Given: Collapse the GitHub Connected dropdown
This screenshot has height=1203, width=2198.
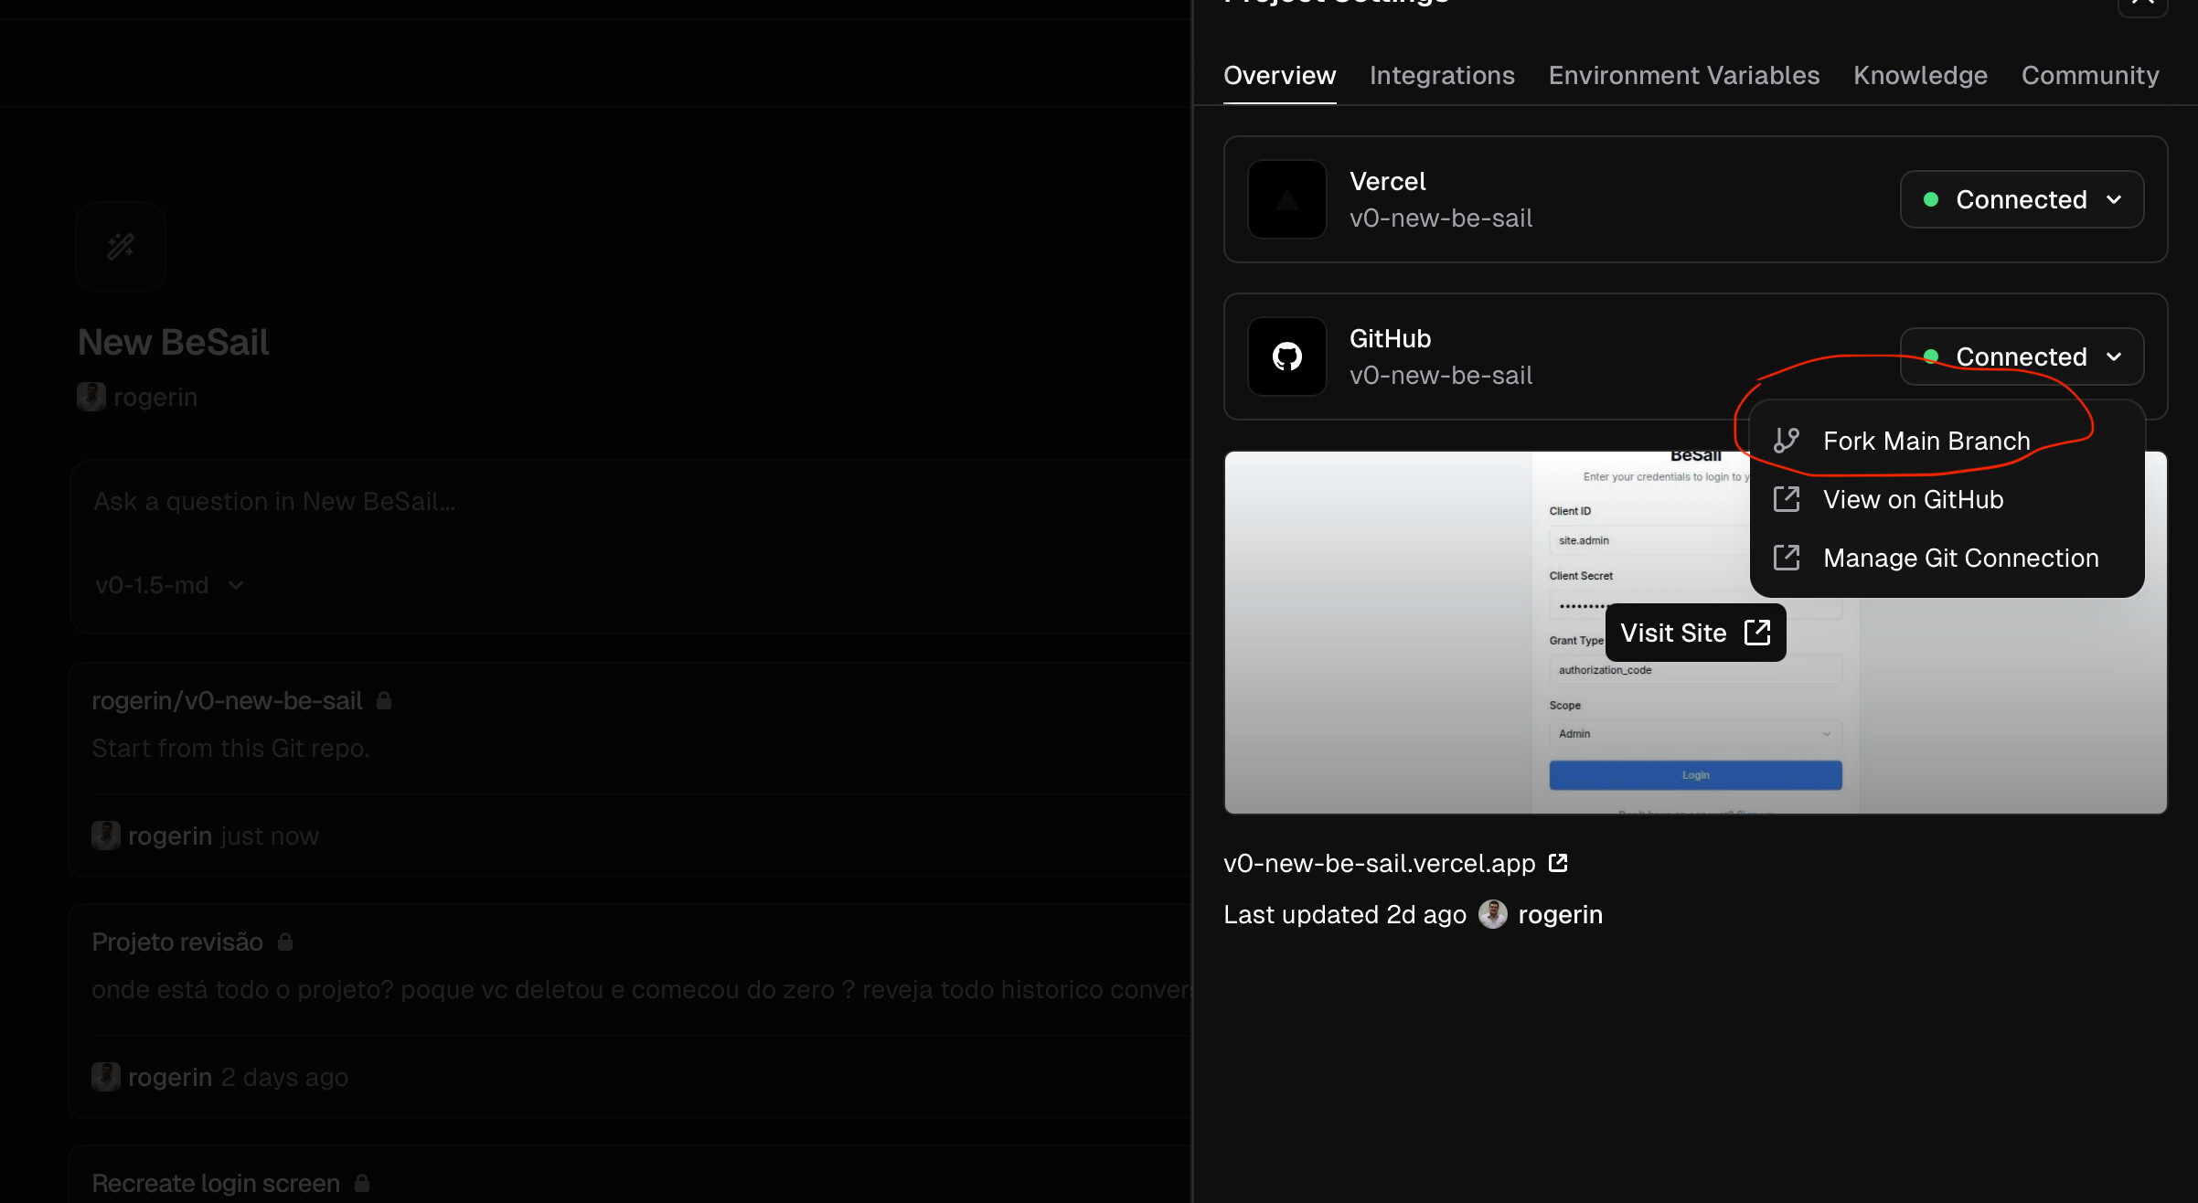Looking at the screenshot, I should click(2022, 357).
